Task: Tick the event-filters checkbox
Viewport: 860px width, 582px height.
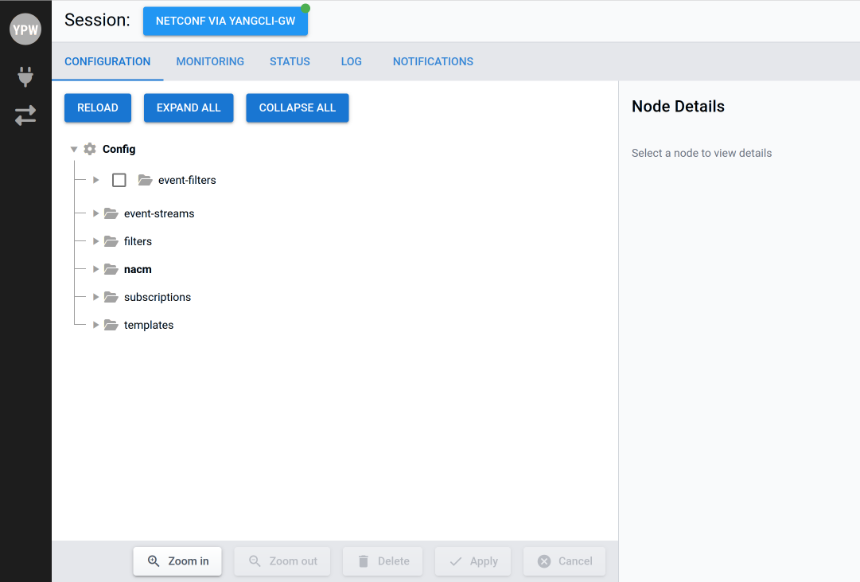Action: click(119, 180)
